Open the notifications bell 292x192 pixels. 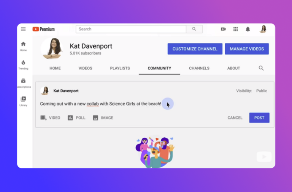(248, 29)
